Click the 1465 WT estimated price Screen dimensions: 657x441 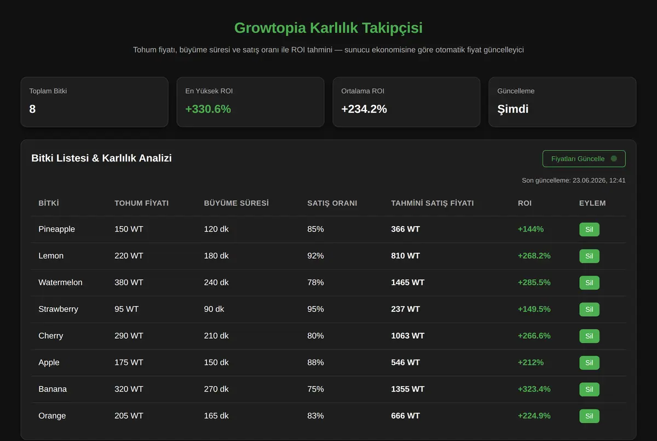pos(407,283)
